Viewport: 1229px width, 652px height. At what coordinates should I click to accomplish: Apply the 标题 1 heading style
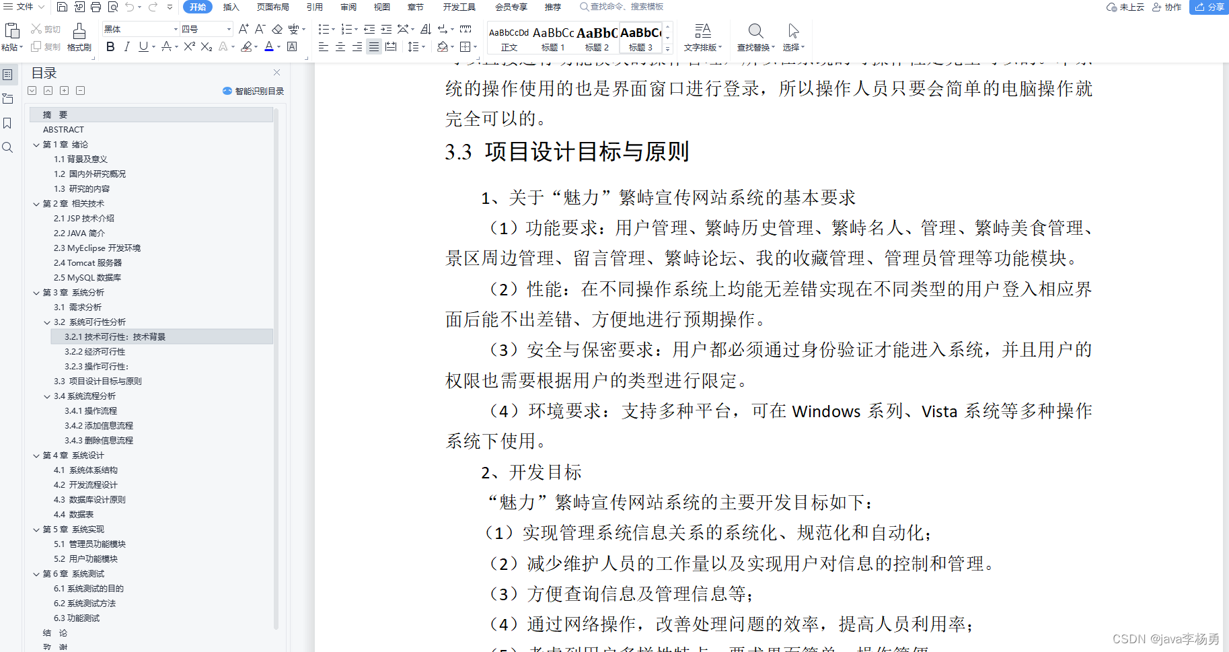[x=553, y=38]
